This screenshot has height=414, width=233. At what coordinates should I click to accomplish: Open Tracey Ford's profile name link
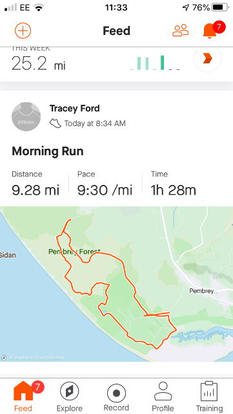[75, 108]
